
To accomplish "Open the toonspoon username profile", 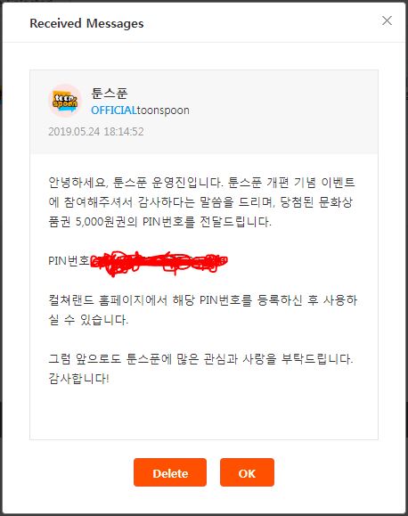I will coord(163,111).
